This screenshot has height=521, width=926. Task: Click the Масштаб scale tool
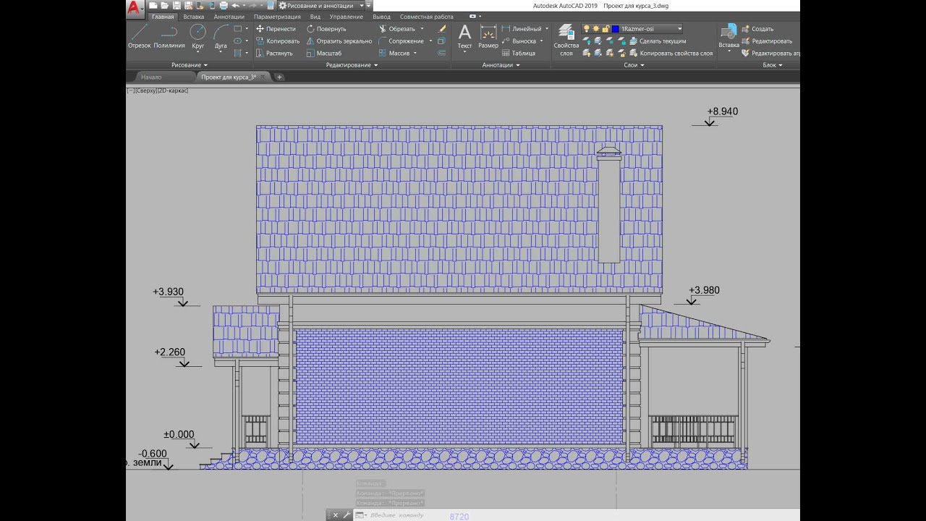coord(323,54)
